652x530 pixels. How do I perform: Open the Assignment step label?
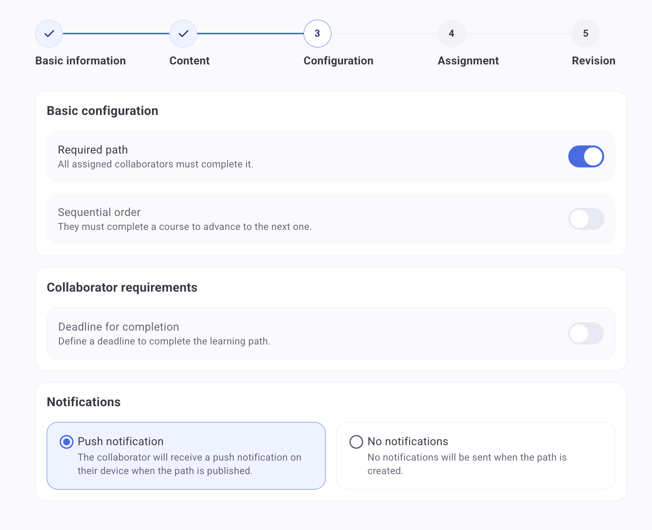tap(468, 61)
